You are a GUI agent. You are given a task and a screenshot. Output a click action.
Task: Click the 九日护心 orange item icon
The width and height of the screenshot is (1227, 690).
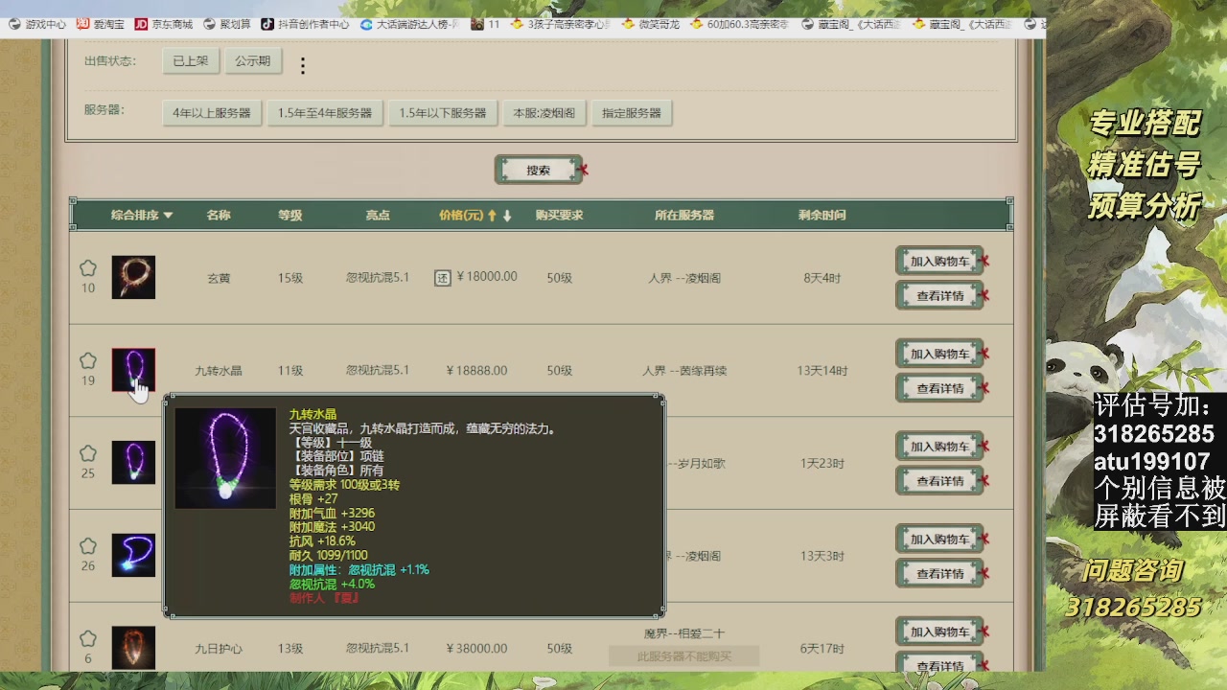[133, 647]
